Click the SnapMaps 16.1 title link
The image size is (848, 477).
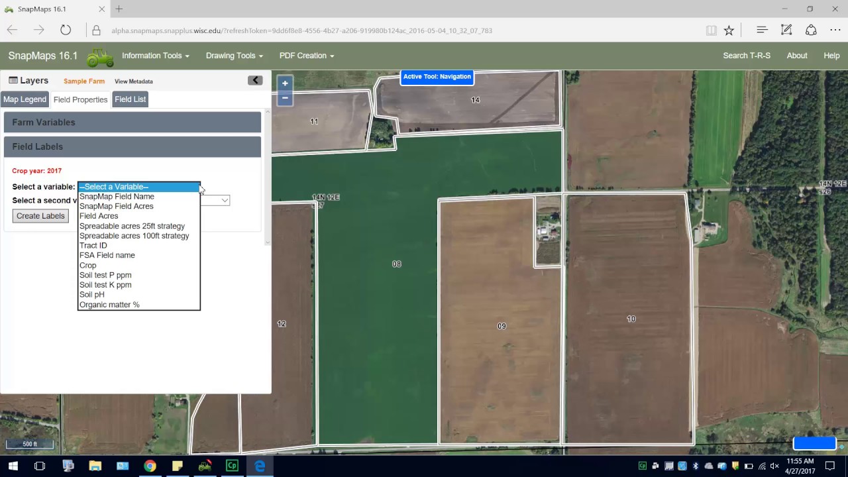point(43,56)
